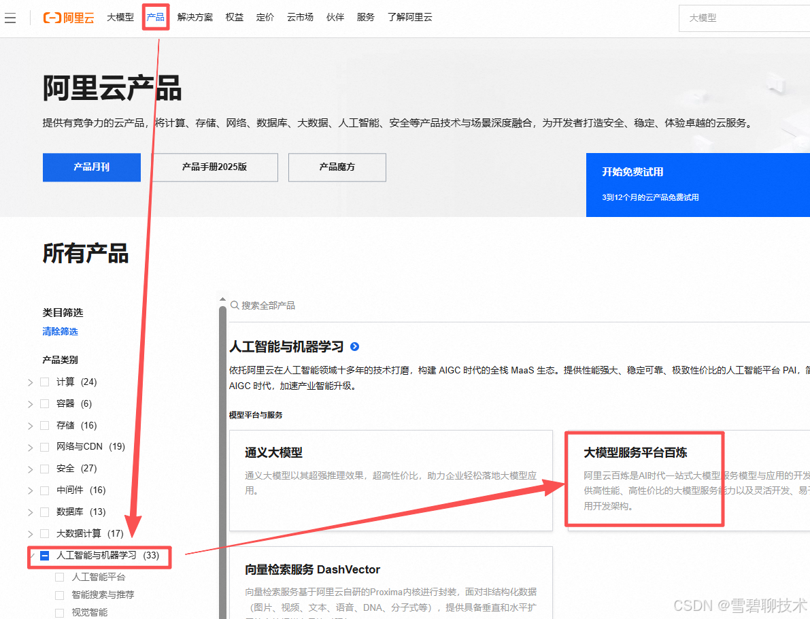810x619 pixels.
Task: Open 向量检索服务 DashVector card
Action: [x=391, y=583]
